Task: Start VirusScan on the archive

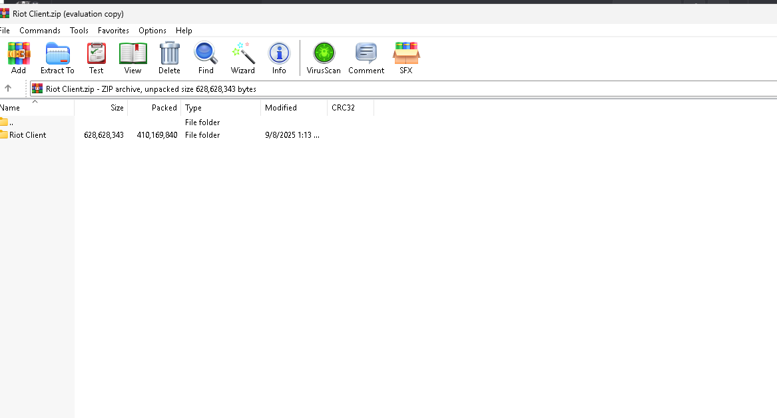Action: click(x=324, y=57)
